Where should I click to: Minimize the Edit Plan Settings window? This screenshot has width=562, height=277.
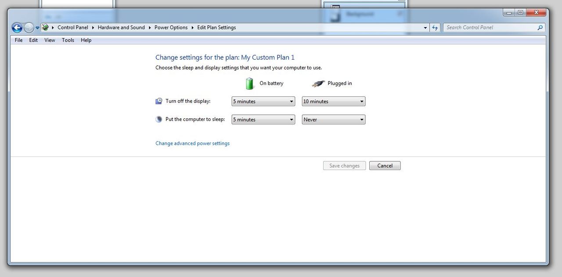509,13
